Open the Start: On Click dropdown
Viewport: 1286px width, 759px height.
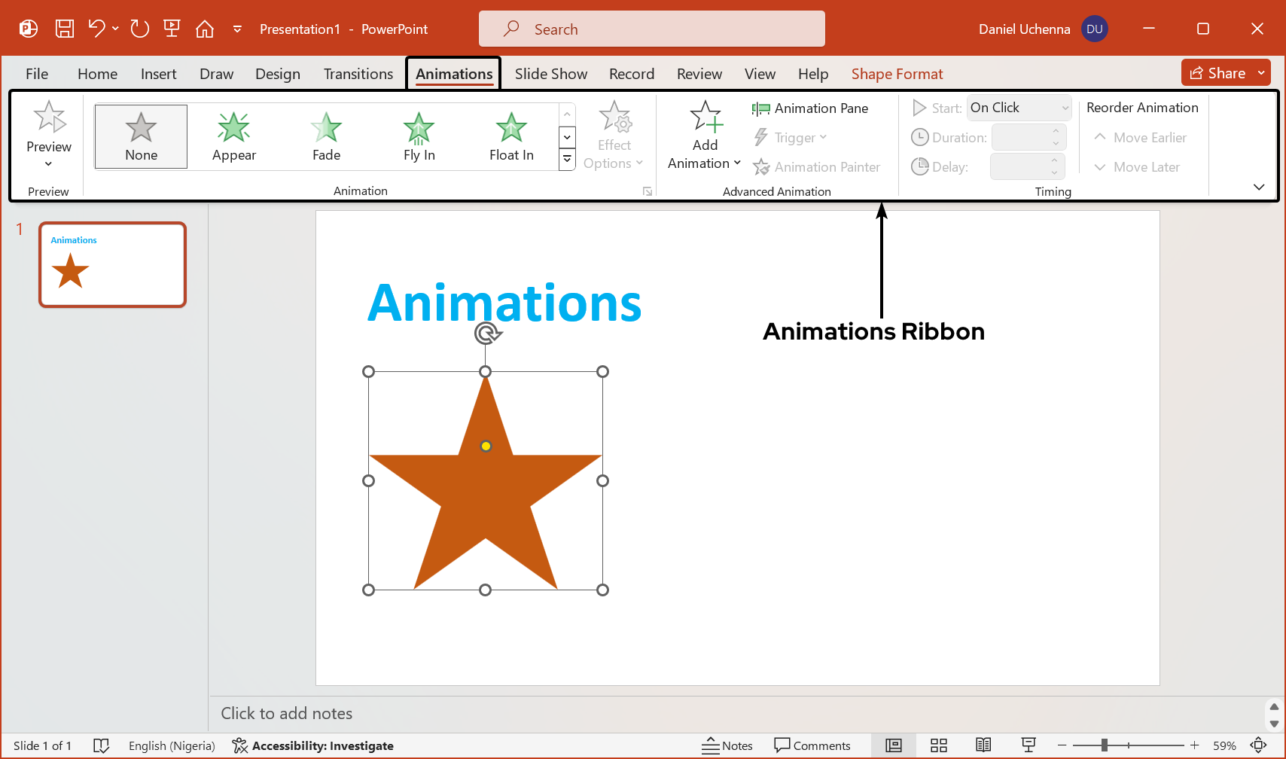(1018, 108)
